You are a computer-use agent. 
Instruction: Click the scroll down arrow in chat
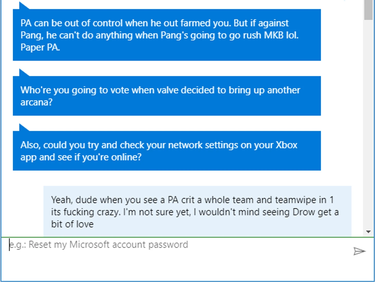(x=369, y=232)
